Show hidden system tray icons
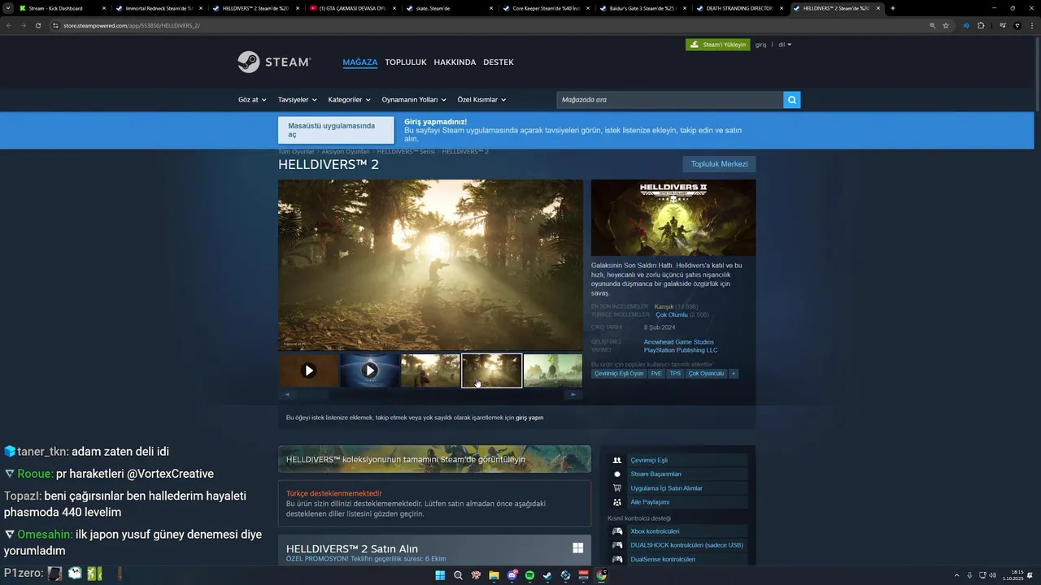Viewport: 1041px width, 585px height. coord(956,575)
